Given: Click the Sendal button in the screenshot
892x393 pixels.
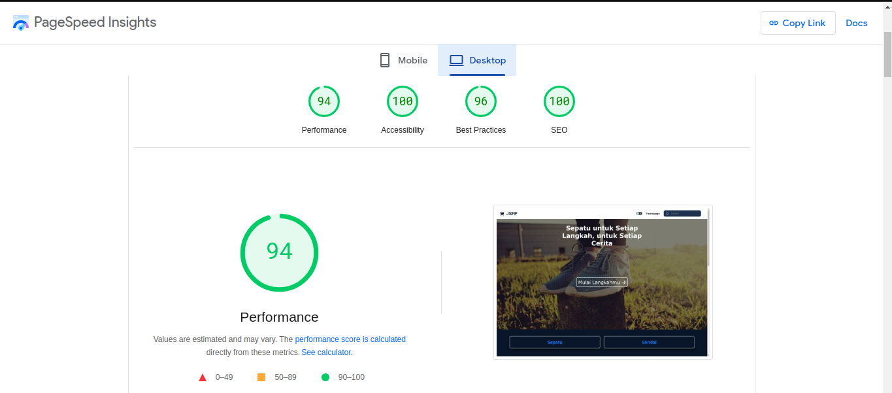Looking at the screenshot, I should click(x=649, y=342).
